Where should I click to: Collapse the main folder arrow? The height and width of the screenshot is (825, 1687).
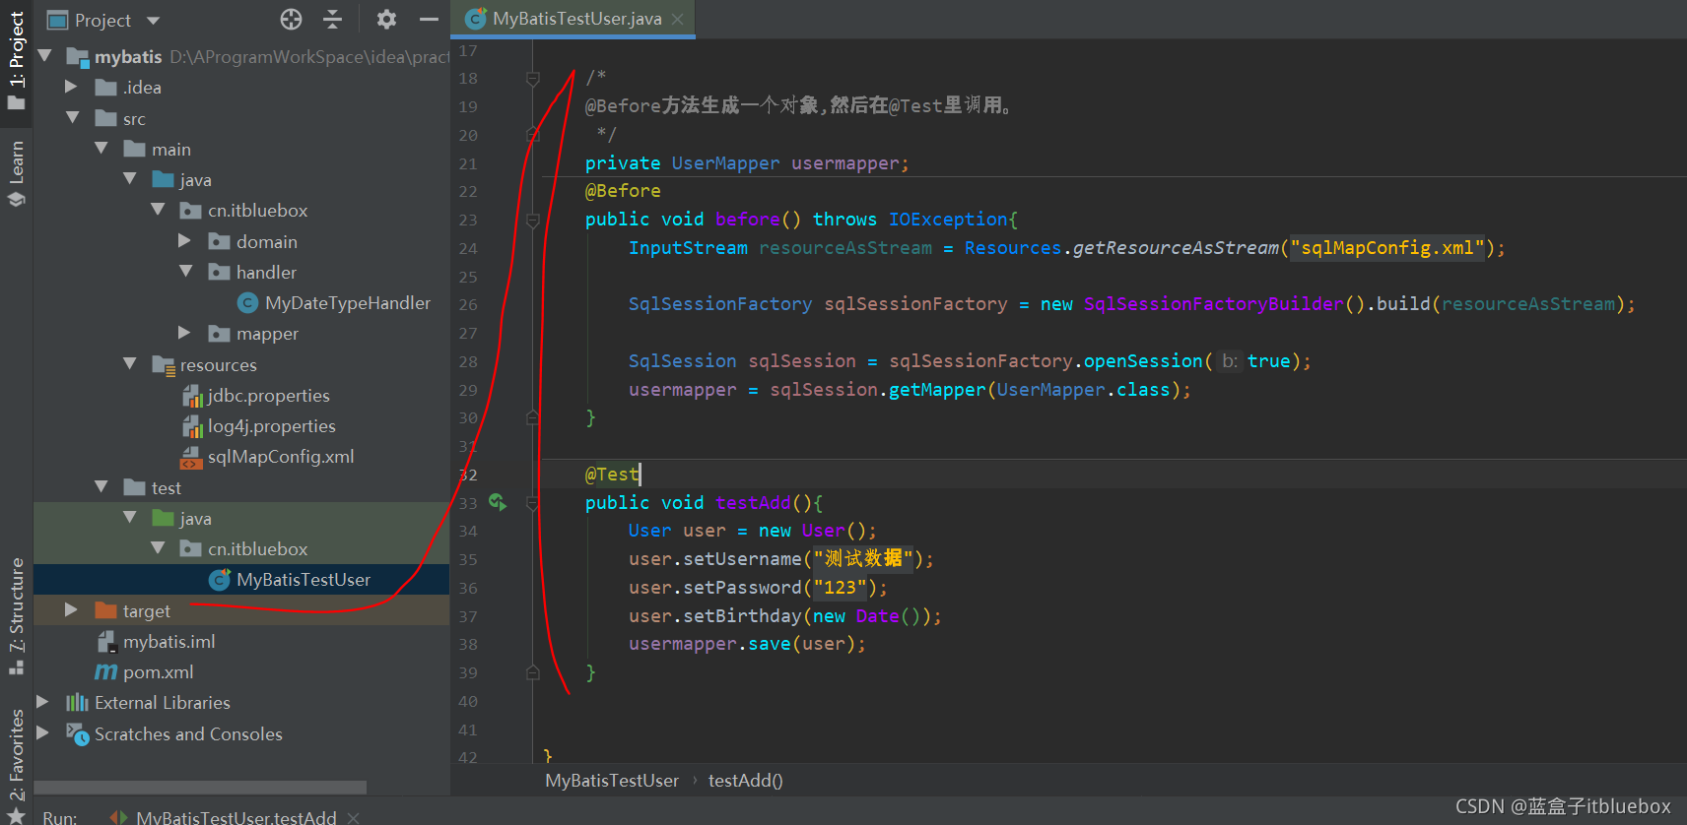(x=101, y=149)
